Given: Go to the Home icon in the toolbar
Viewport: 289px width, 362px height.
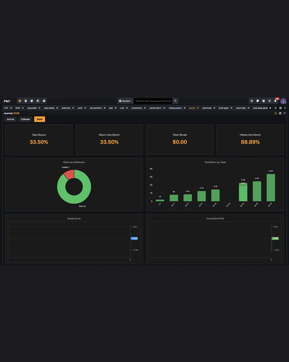Looking at the screenshot, I should [x=20, y=101].
